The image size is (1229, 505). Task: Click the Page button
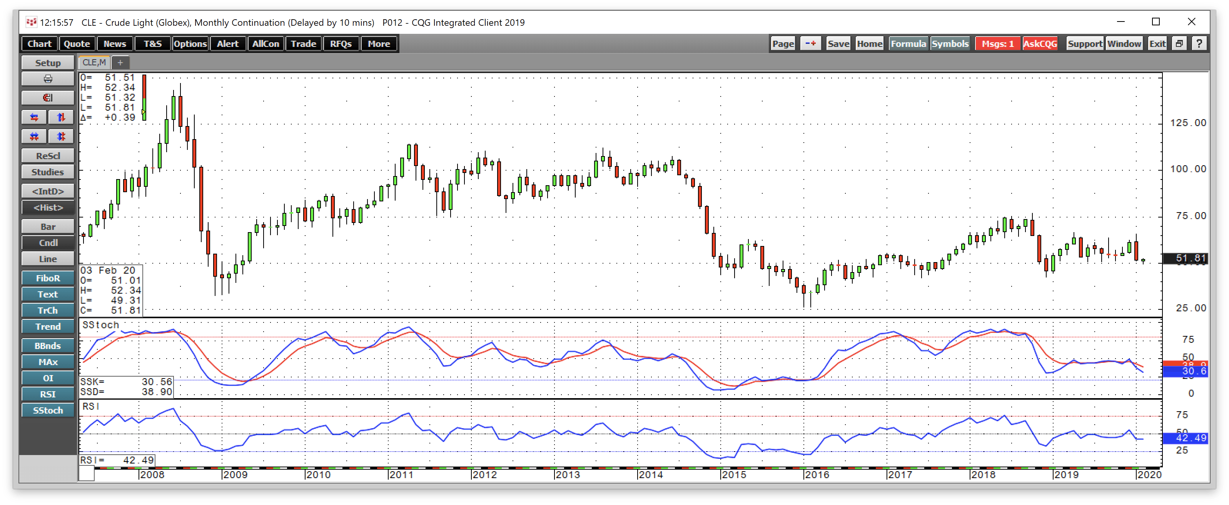point(783,44)
